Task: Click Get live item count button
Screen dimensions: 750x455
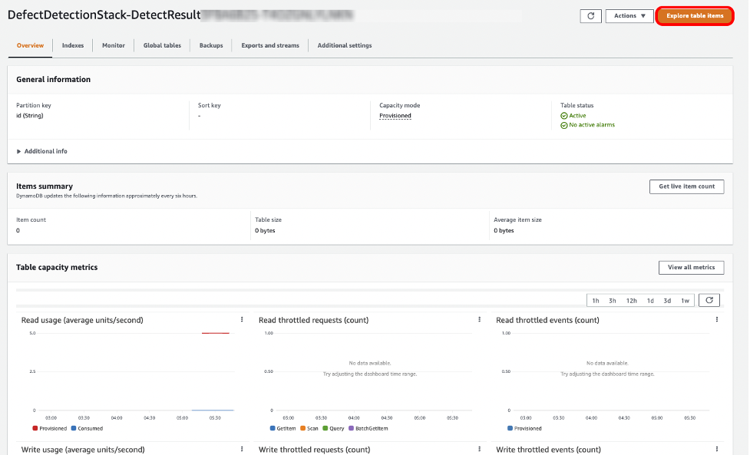Action: click(686, 186)
